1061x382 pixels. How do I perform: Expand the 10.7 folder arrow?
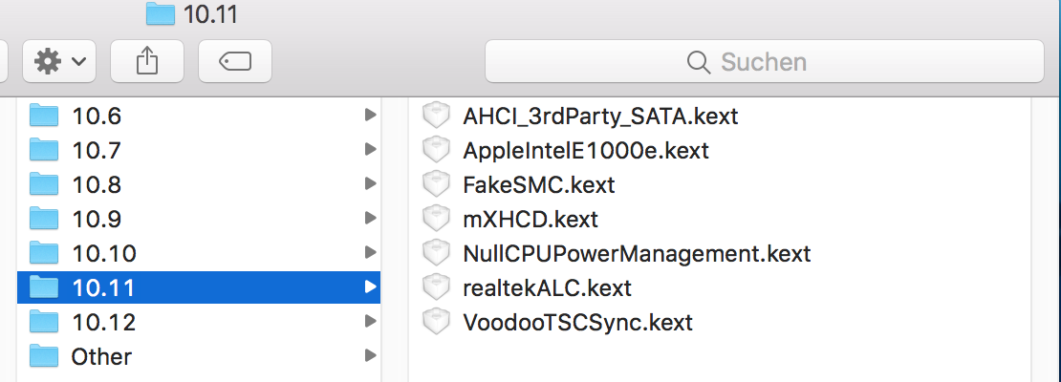click(x=370, y=151)
